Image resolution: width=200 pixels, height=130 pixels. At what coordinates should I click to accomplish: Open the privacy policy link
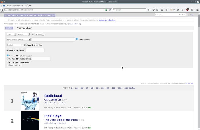pyautogui.click(x=73, y=24)
